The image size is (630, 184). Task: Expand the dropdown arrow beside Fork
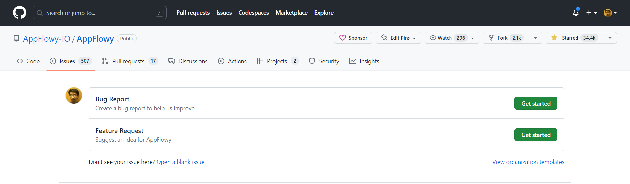click(x=535, y=38)
